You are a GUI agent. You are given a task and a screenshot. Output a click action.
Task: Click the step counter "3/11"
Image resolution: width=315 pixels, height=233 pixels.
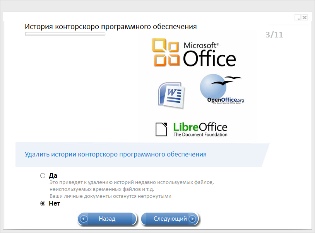pos(274,35)
